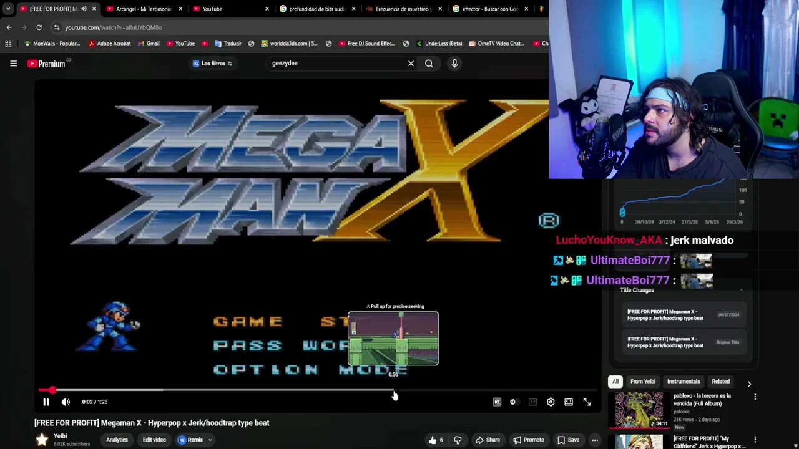Viewport: 799px width, 449px height.
Task: Open site info icon in address bar
Action: coord(57,27)
